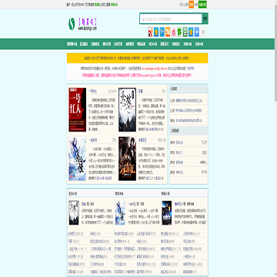277x277 pixels.
Task: Click the pink heart share icon
Action: pyautogui.click(x=174, y=32)
